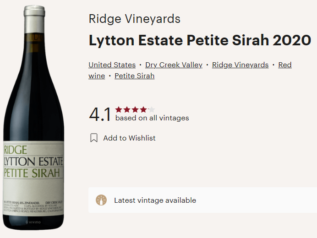Click the fourth rating star
Image resolution: width=317 pixels, height=238 pixels.
143,109
